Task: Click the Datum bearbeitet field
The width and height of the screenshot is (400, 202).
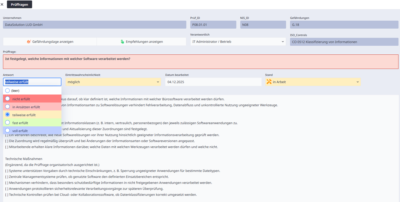Action: (213, 82)
